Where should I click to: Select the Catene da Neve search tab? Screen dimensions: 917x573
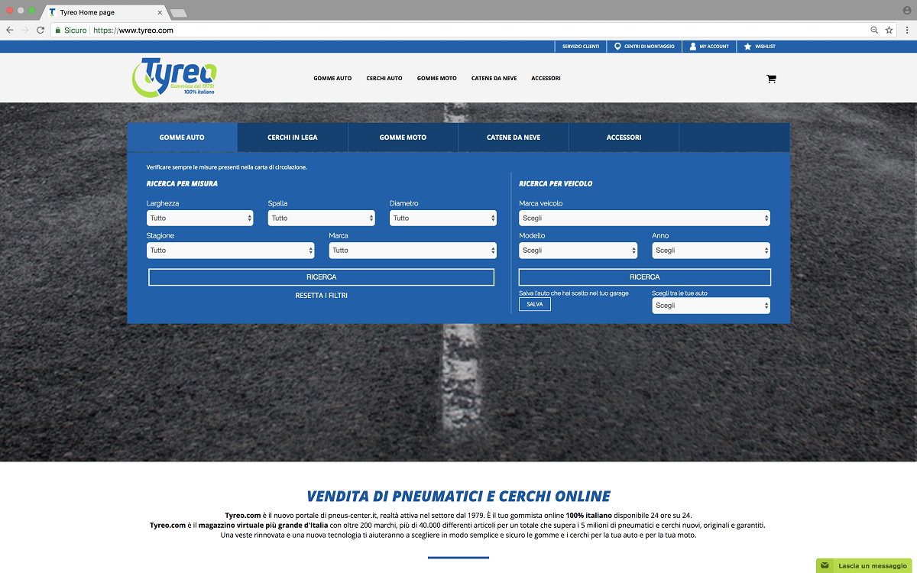514,138
